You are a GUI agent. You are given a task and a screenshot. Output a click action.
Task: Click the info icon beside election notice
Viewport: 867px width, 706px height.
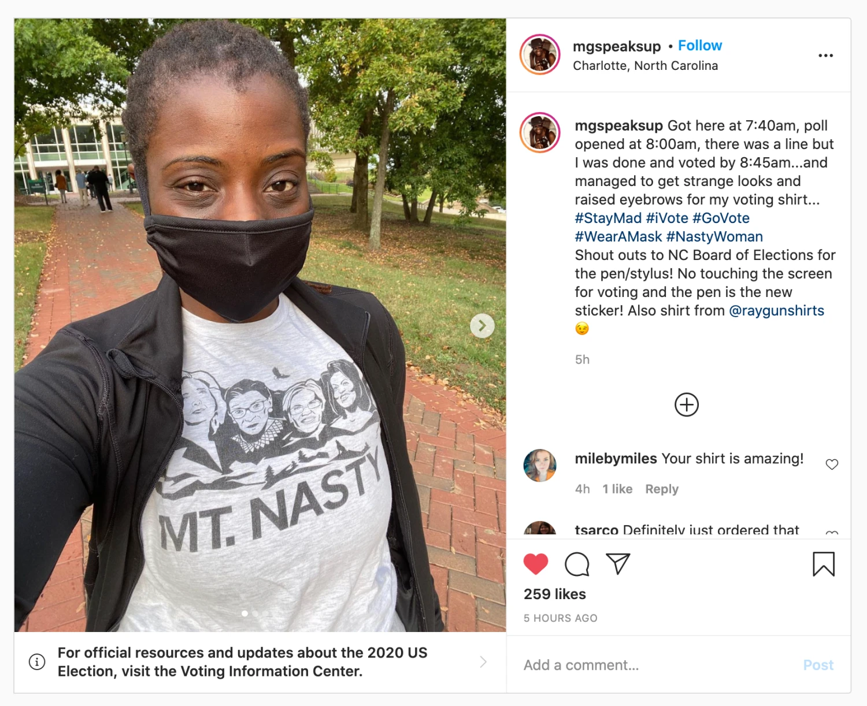pos(37,662)
